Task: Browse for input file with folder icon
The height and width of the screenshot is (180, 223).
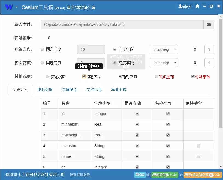Action: coord(209,24)
